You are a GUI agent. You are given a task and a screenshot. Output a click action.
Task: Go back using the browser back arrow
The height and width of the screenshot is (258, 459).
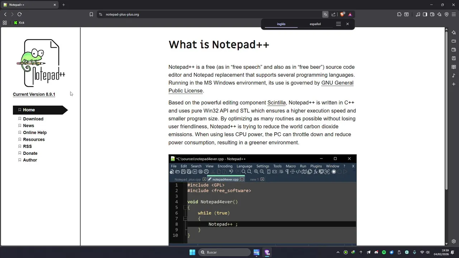[x=5, y=14]
